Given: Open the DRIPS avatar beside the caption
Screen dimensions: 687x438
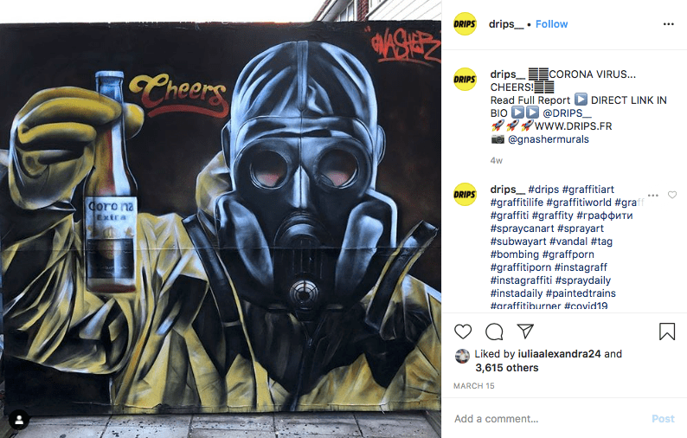Looking at the screenshot, I should click(x=465, y=80).
